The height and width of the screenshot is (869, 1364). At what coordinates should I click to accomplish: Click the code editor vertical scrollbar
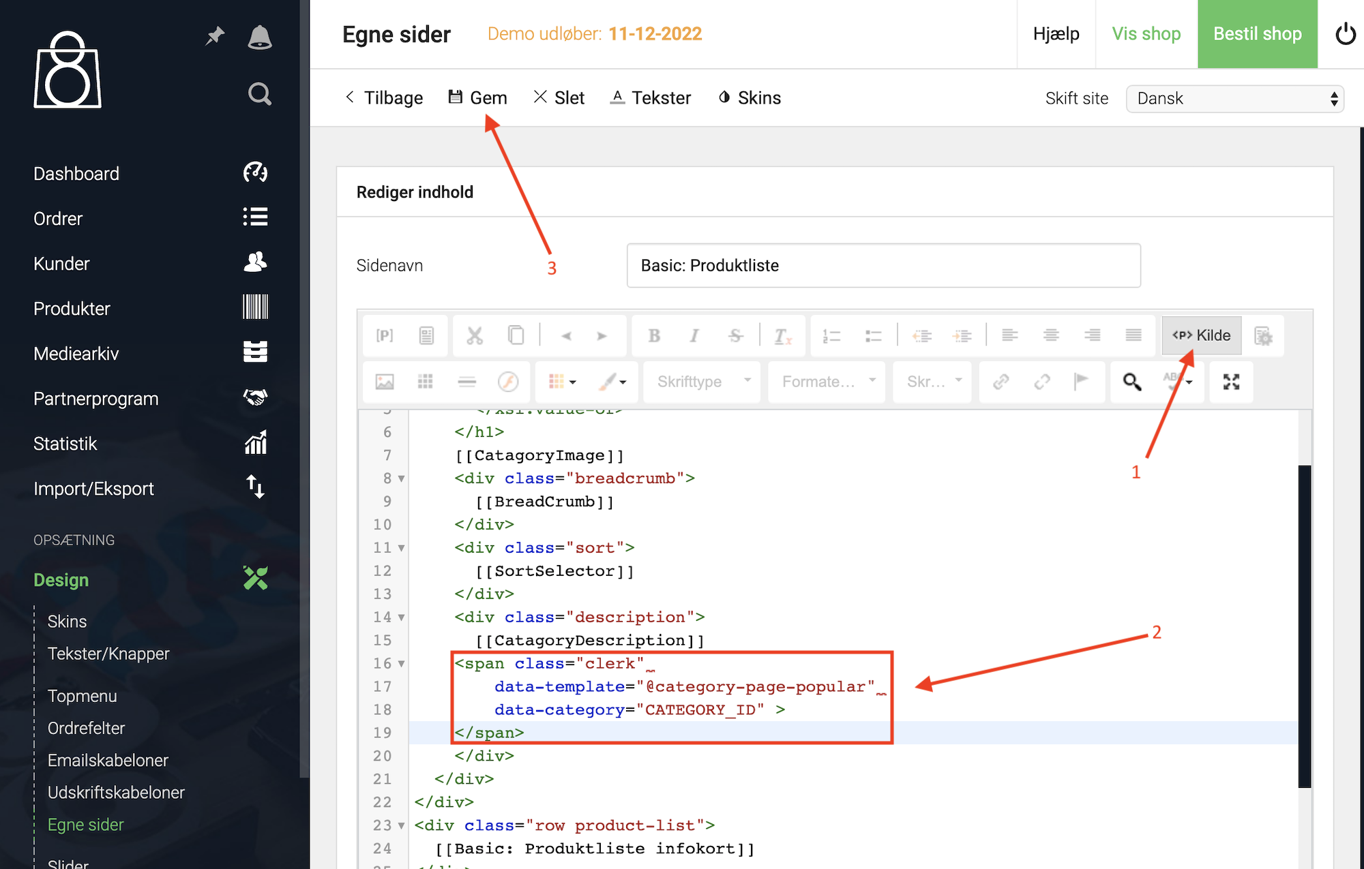point(1304,626)
